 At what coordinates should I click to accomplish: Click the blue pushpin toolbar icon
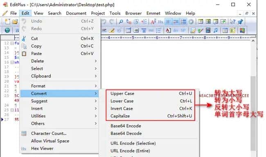pos(240,22)
